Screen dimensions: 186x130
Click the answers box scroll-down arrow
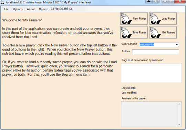pyautogui.click(x=179, y=124)
